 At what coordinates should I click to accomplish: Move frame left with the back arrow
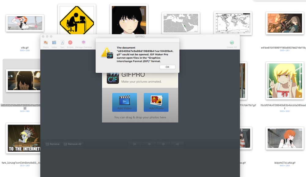pos(149,144)
